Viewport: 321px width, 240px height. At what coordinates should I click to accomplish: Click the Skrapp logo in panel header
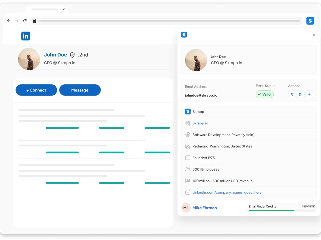pyautogui.click(x=184, y=35)
